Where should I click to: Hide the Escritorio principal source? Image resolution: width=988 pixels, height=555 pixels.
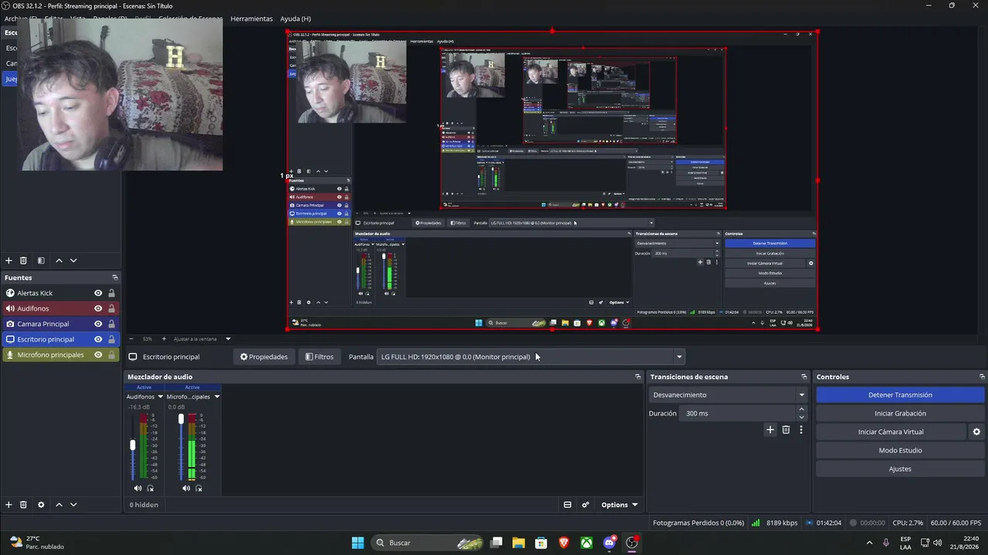pyautogui.click(x=98, y=339)
